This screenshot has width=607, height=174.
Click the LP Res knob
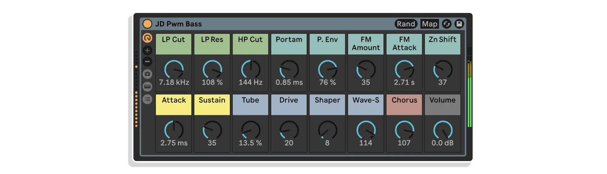[x=212, y=69]
